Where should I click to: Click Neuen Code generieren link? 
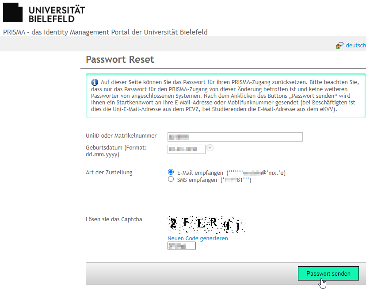click(198, 238)
